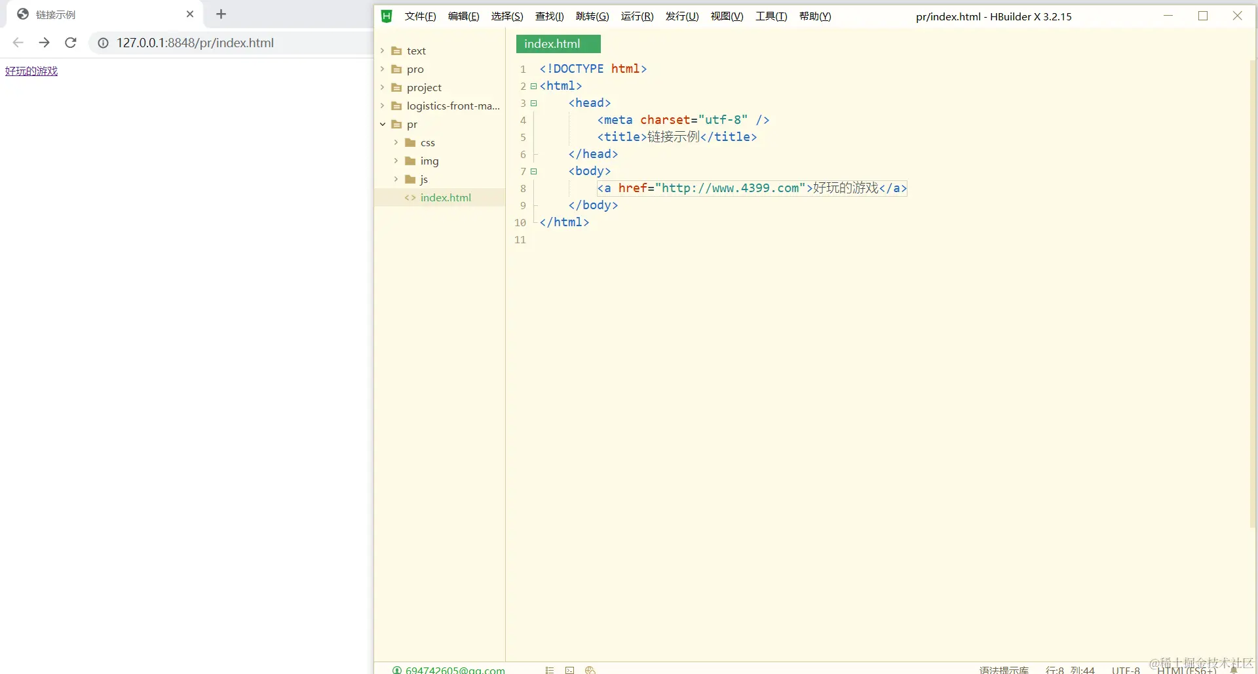
Task: Open a new browser tab
Action: [221, 14]
